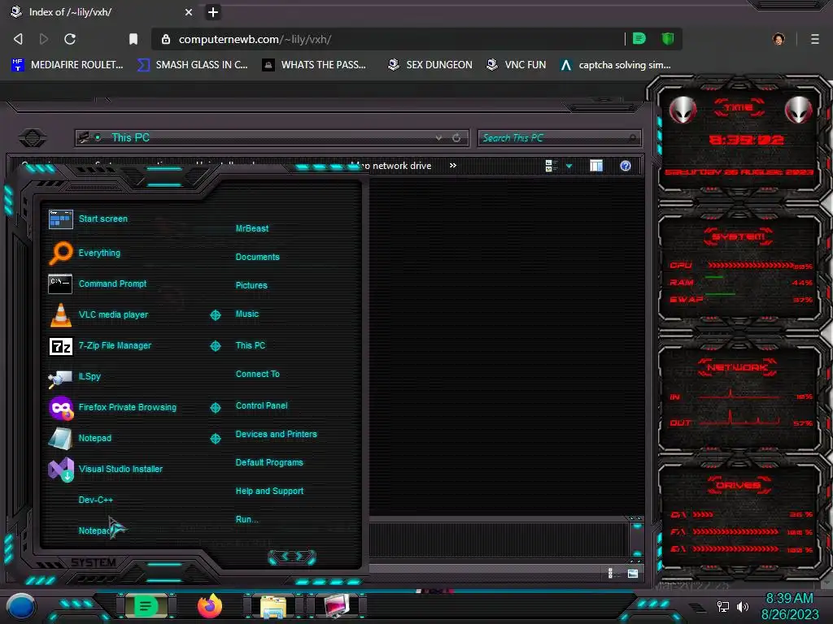Image resolution: width=833 pixels, height=624 pixels.
Task: Expand Firefox Private Browsing jump list
Action: pyautogui.click(x=215, y=408)
